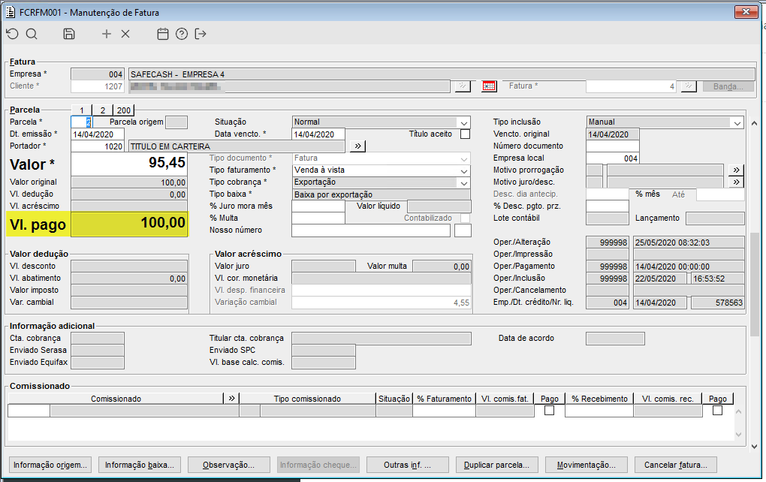Open the calendar toolbar icon
Image resolution: width=766 pixels, height=482 pixels.
(162, 34)
